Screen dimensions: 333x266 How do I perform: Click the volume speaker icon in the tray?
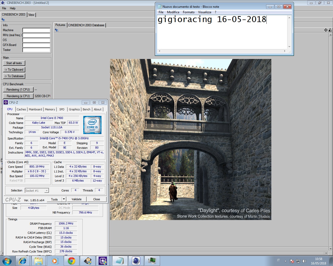click(304, 261)
